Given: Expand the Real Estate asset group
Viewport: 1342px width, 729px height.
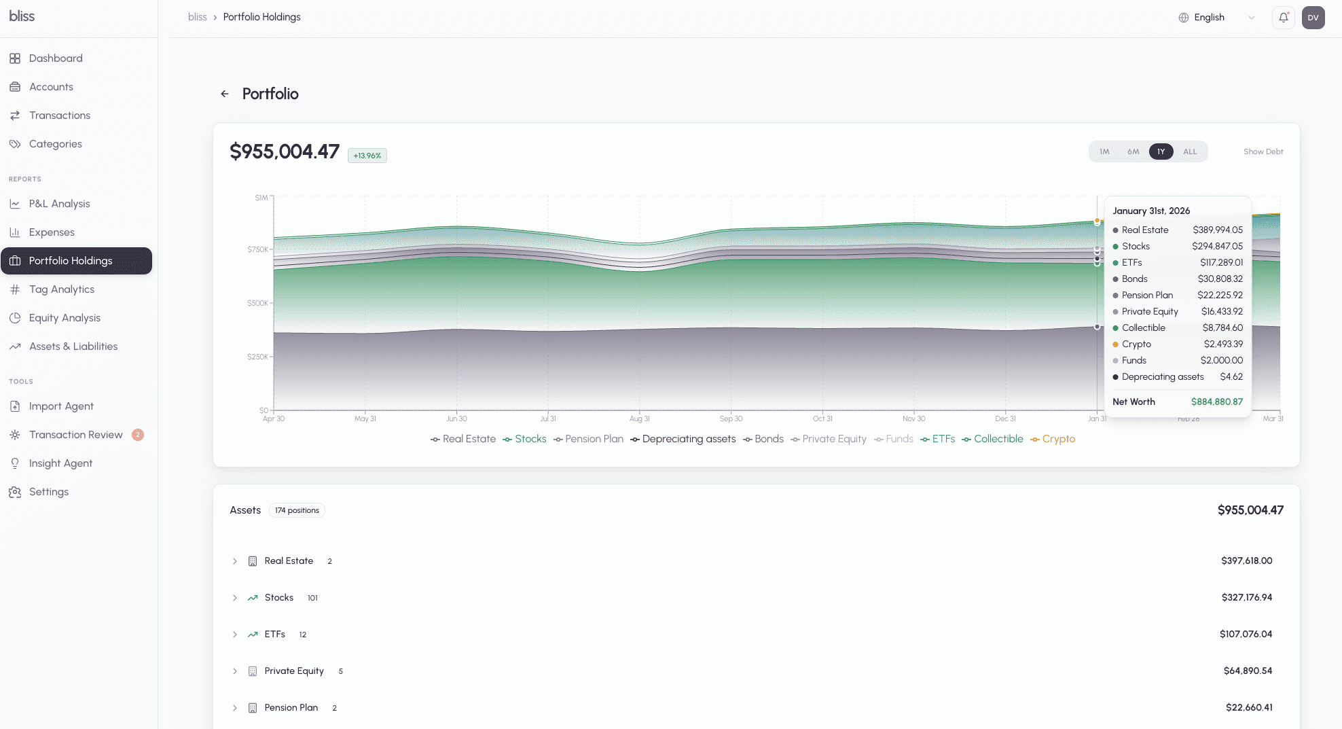Looking at the screenshot, I should (x=235, y=561).
